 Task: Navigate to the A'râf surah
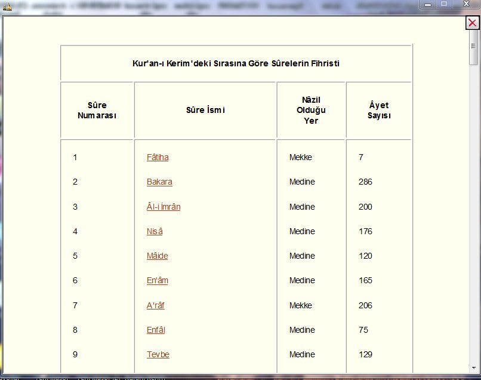pos(156,305)
